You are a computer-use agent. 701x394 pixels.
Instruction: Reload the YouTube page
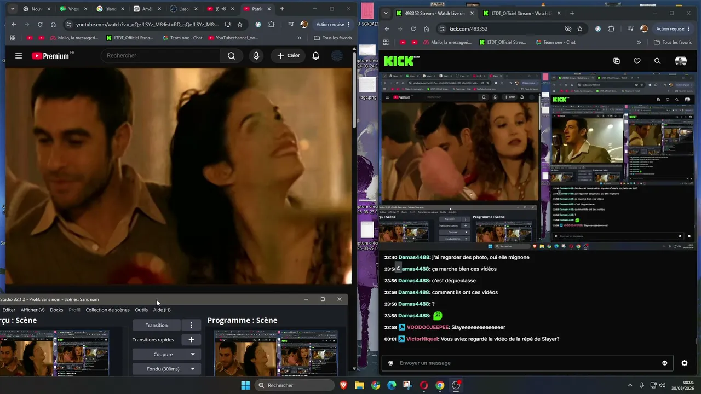[40, 25]
